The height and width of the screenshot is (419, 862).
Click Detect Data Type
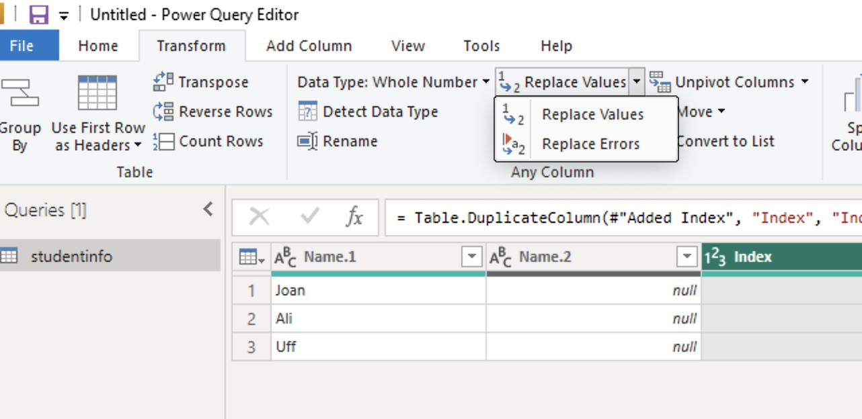[368, 111]
